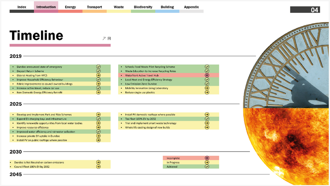Click the arrow icon in the In Progress legend row
This screenshot has width=330, height=186.
tap(207, 162)
